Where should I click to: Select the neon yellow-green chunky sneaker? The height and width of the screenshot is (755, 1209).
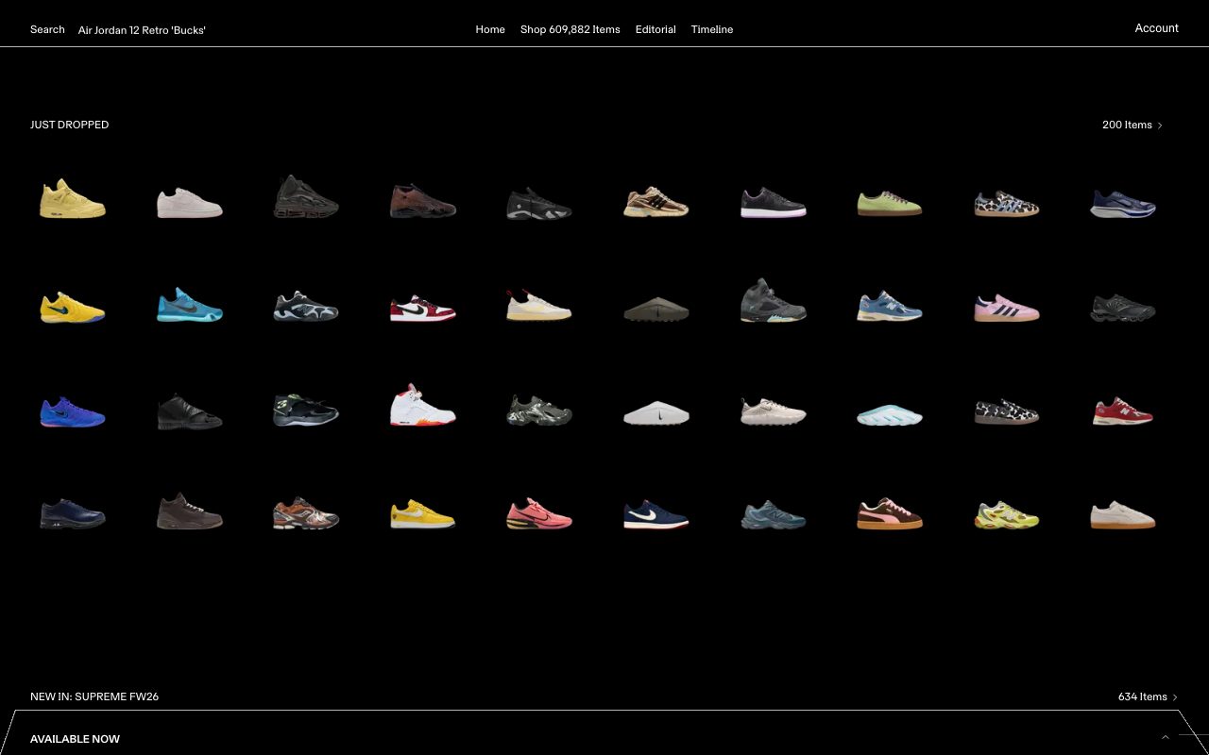tap(1006, 514)
